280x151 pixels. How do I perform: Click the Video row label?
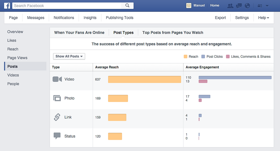pos(69,79)
